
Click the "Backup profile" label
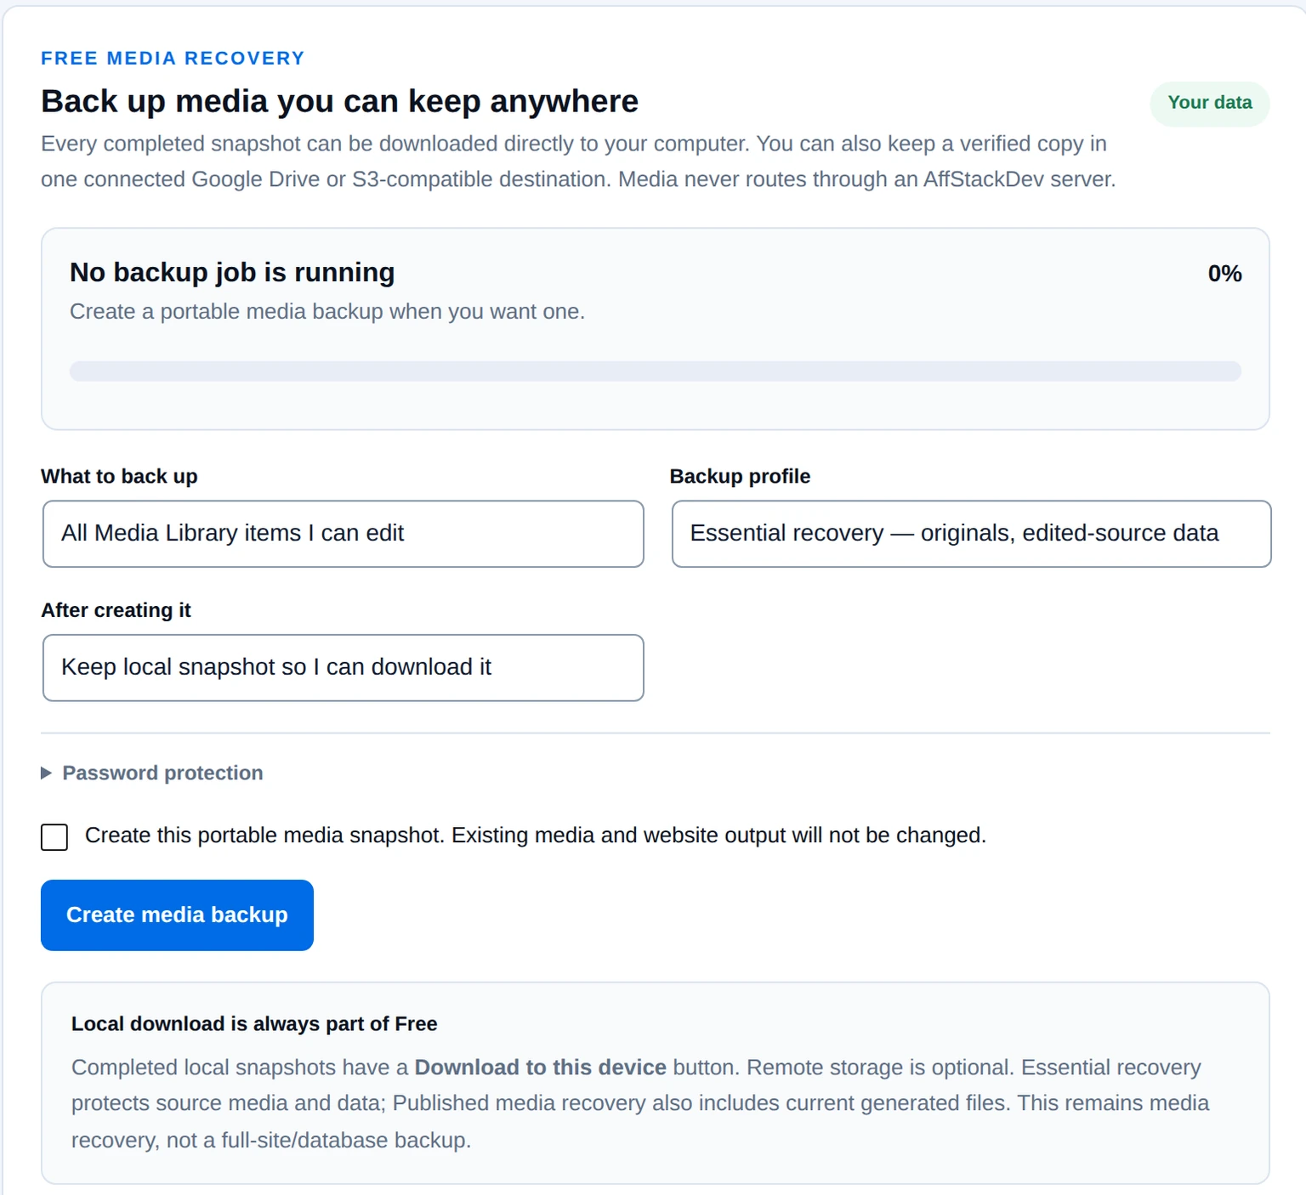point(740,477)
